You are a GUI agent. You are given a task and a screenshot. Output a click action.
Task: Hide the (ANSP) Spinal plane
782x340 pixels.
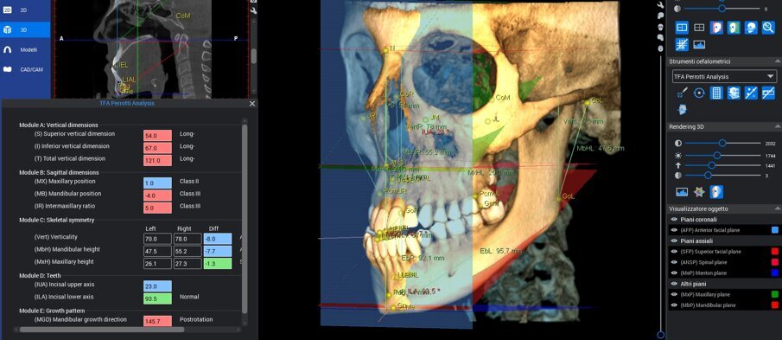tap(674, 262)
